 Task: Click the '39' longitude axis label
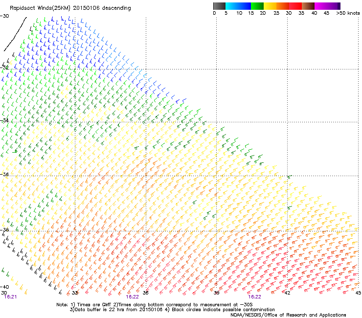(216, 293)
